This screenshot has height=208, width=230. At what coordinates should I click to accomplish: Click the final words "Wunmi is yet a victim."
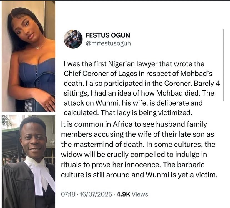click(x=182, y=175)
